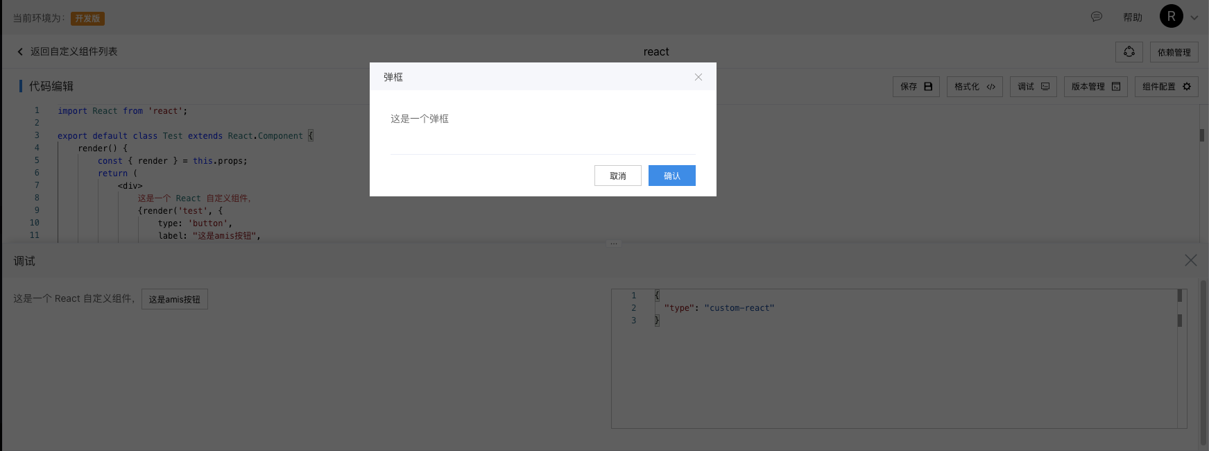This screenshot has height=451, width=1209.
Task: Click the "<div>" code line
Action: click(130, 186)
